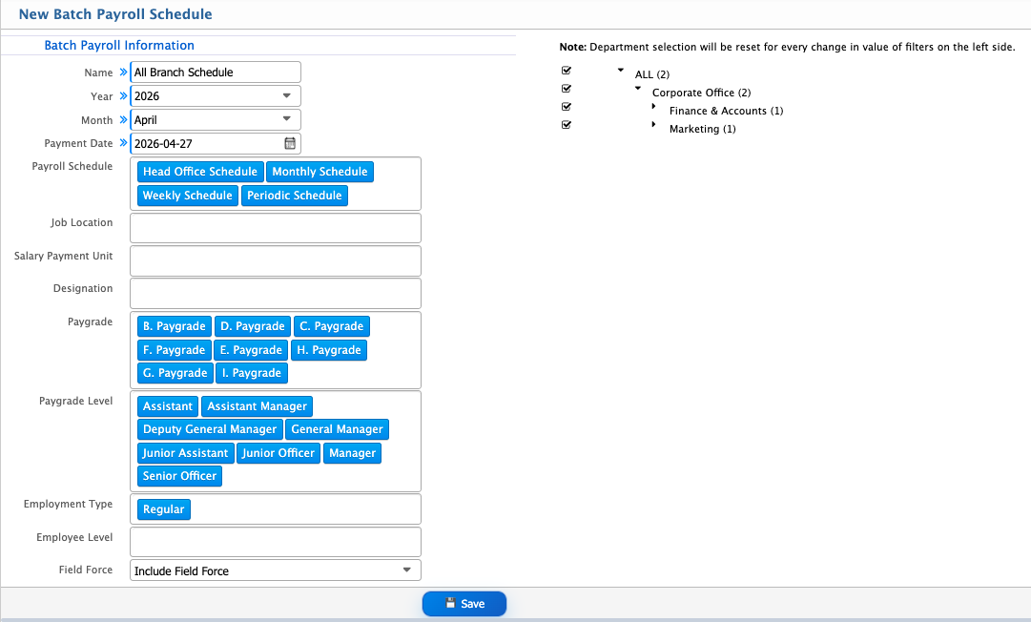Open the Payment Date calendar picker icon

tap(290, 144)
